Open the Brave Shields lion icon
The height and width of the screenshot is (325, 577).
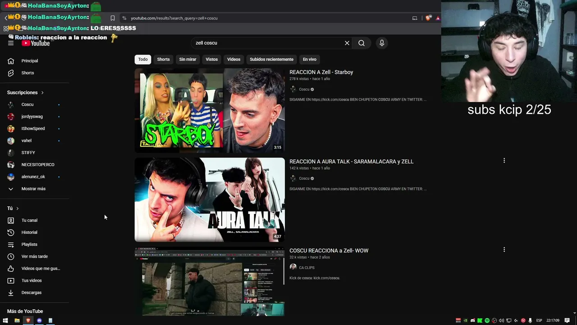pos(428,18)
